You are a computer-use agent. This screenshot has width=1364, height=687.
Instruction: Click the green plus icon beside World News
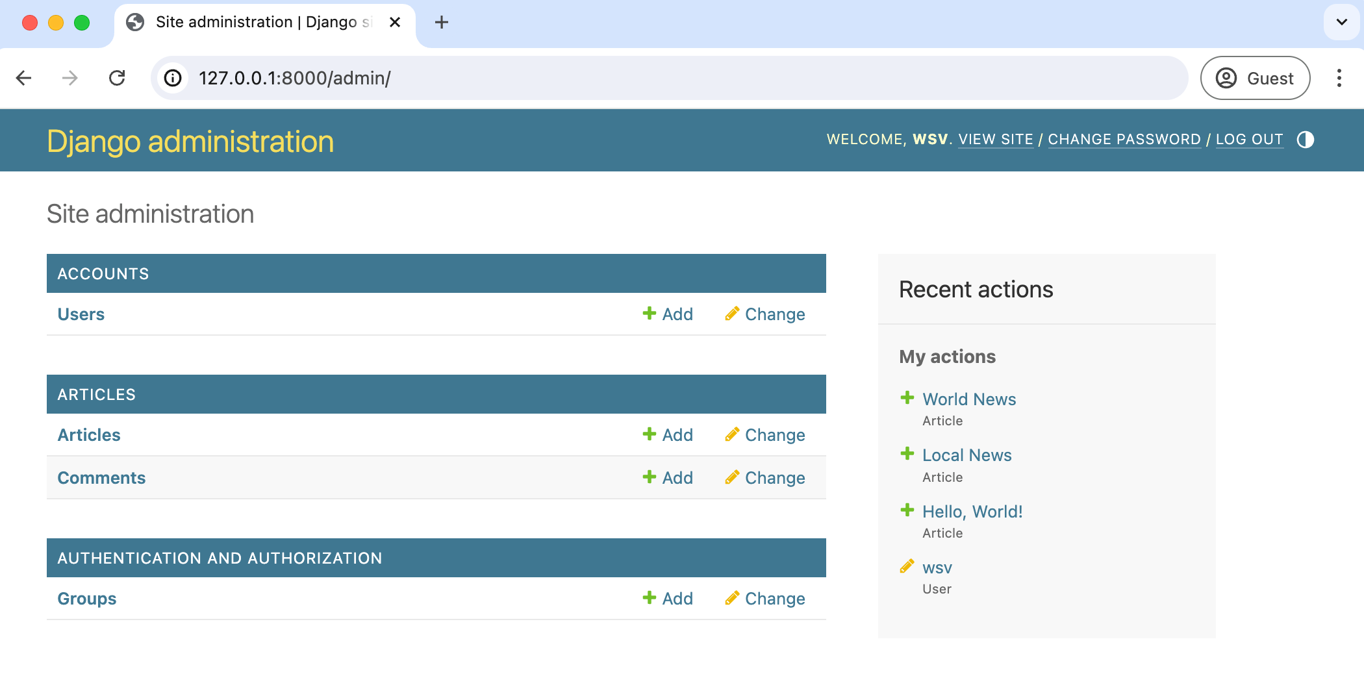[907, 397]
